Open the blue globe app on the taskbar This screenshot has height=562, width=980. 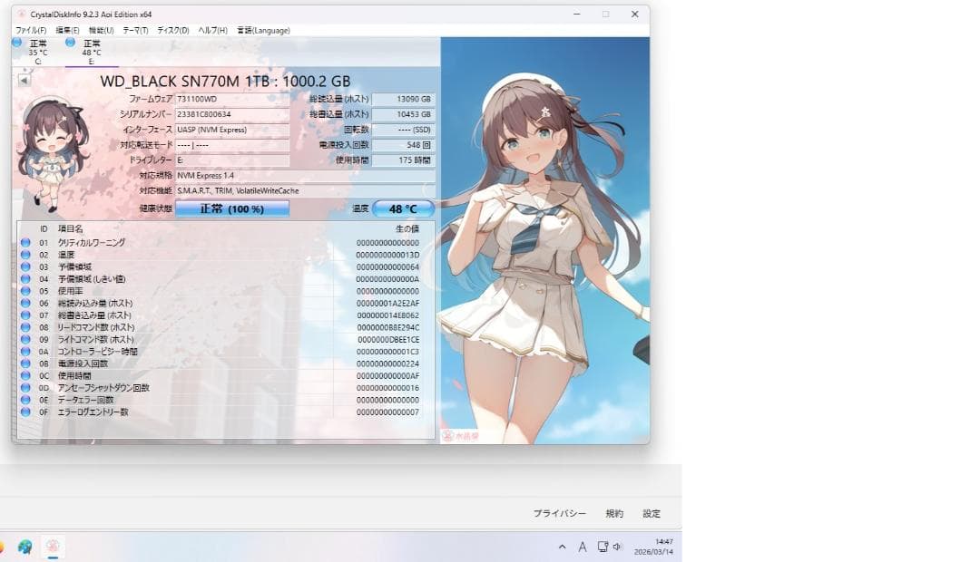[24, 547]
